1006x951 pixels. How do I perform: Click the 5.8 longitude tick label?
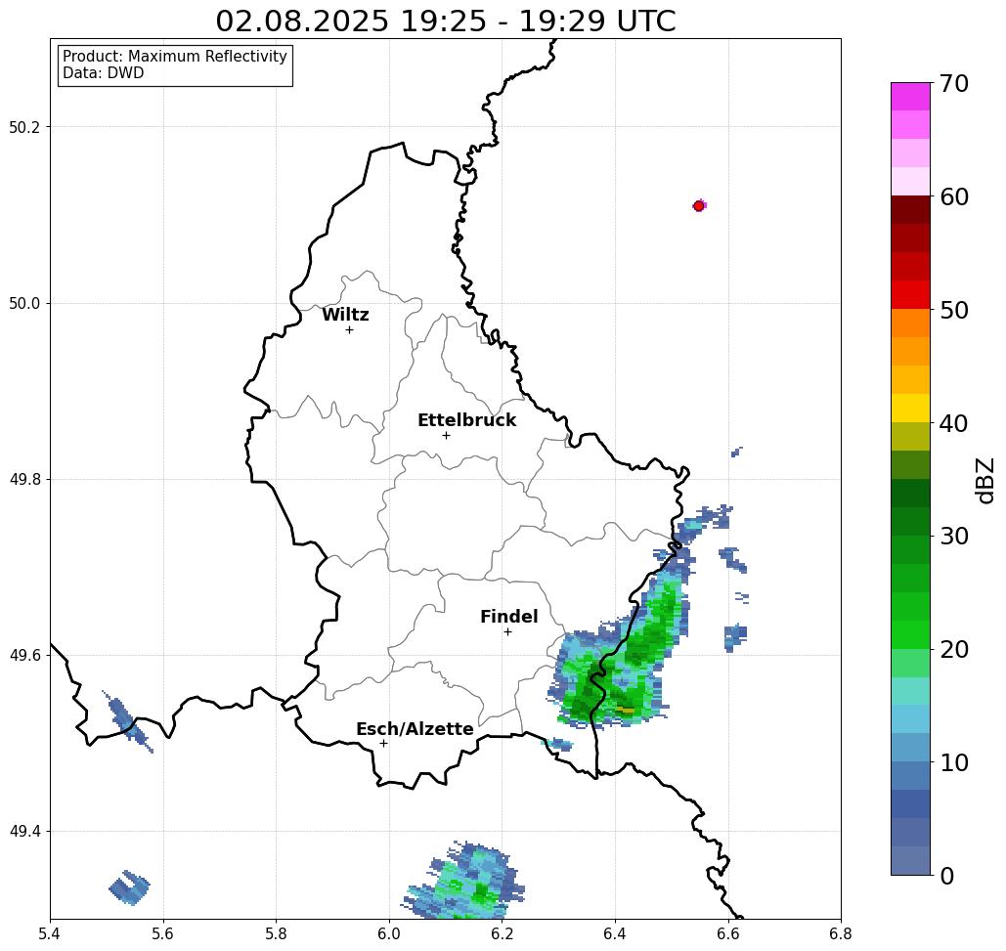coord(276,933)
